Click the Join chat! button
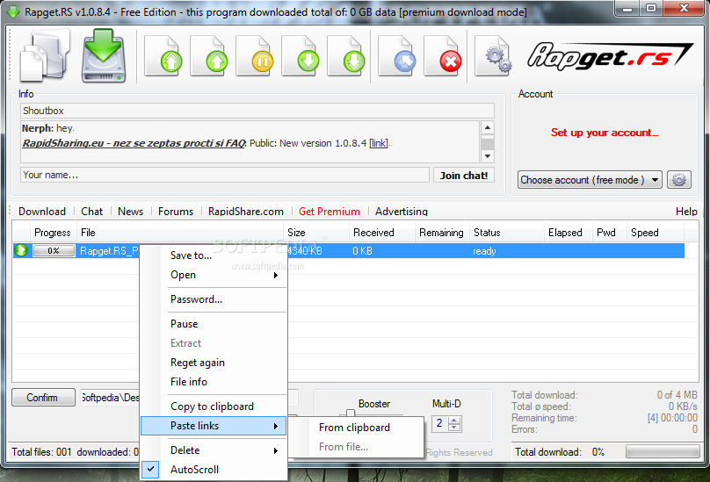 (x=464, y=175)
